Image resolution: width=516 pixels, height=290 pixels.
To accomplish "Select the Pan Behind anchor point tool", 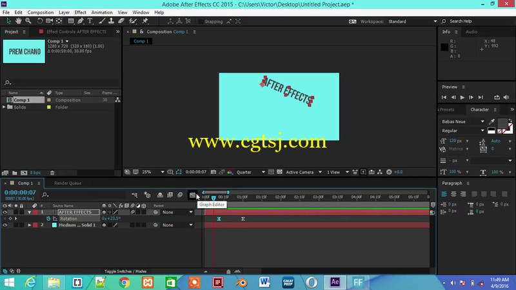I will [x=59, y=21].
